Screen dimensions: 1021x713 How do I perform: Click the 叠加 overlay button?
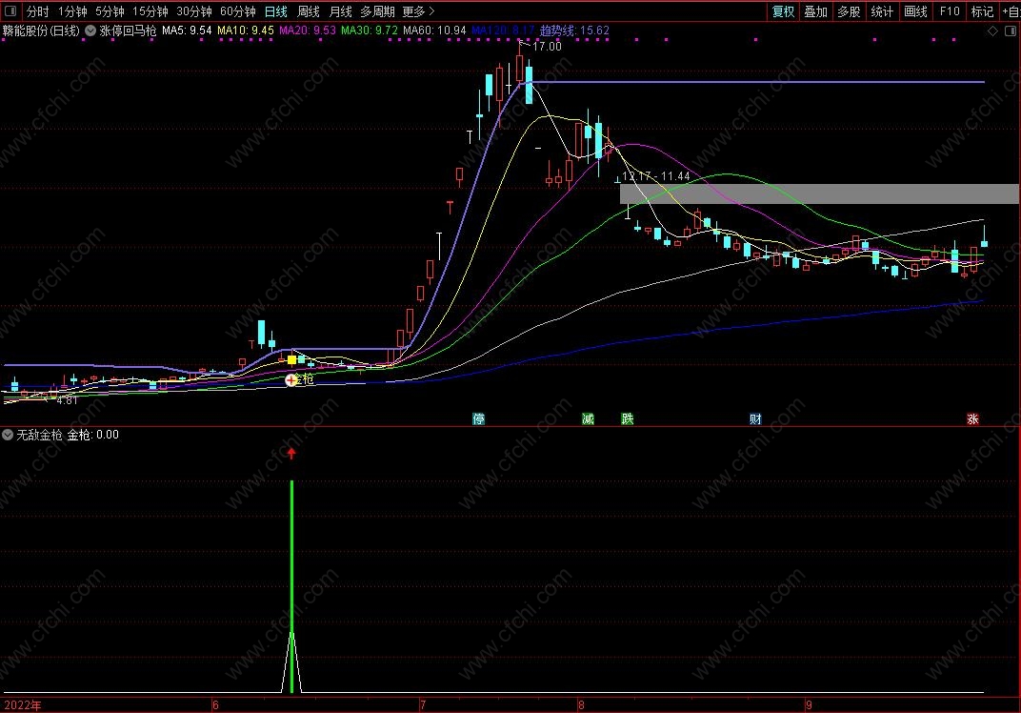click(x=815, y=11)
